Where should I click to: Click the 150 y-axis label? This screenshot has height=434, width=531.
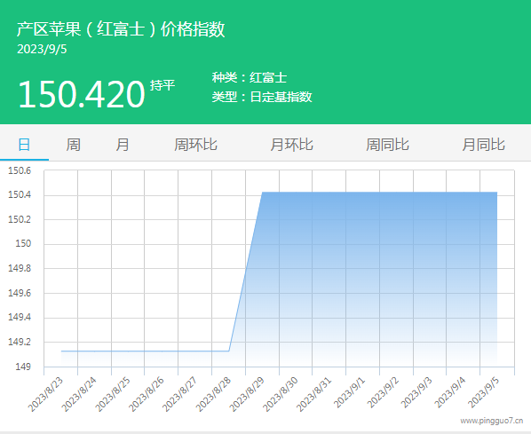click(x=23, y=243)
